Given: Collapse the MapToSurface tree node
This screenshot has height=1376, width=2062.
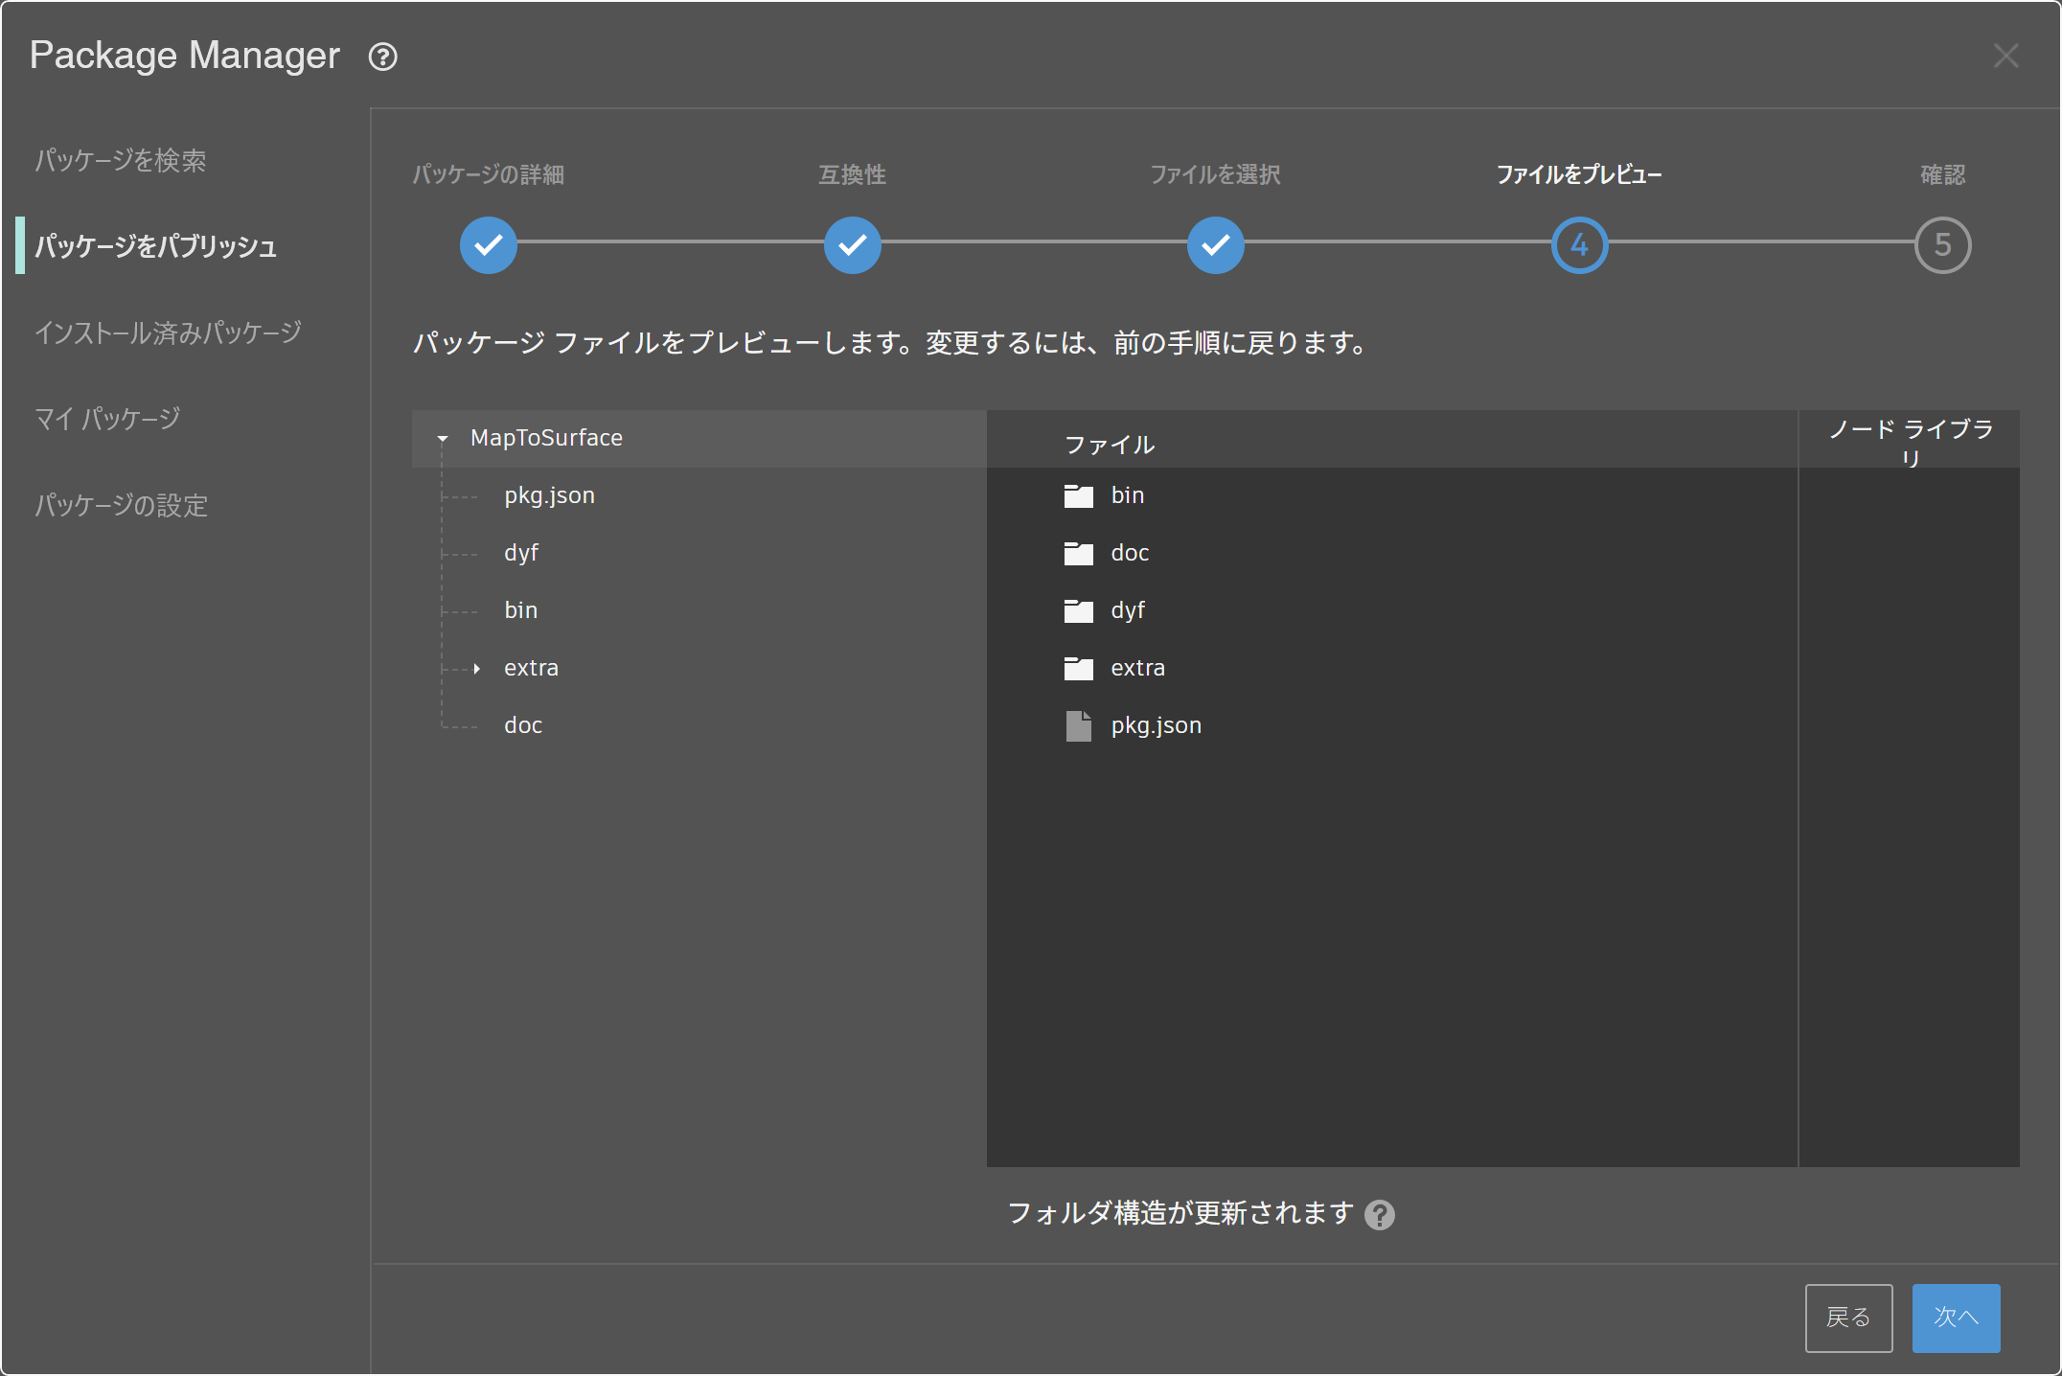Looking at the screenshot, I should [443, 439].
